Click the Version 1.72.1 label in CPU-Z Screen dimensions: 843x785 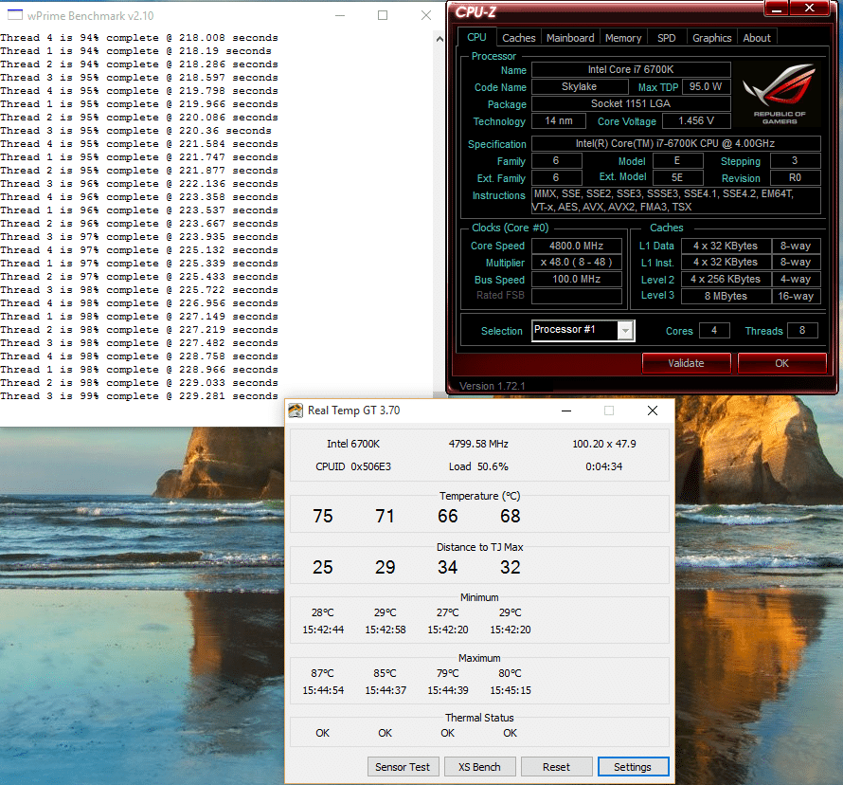pyautogui.click(x=492, y=386)
